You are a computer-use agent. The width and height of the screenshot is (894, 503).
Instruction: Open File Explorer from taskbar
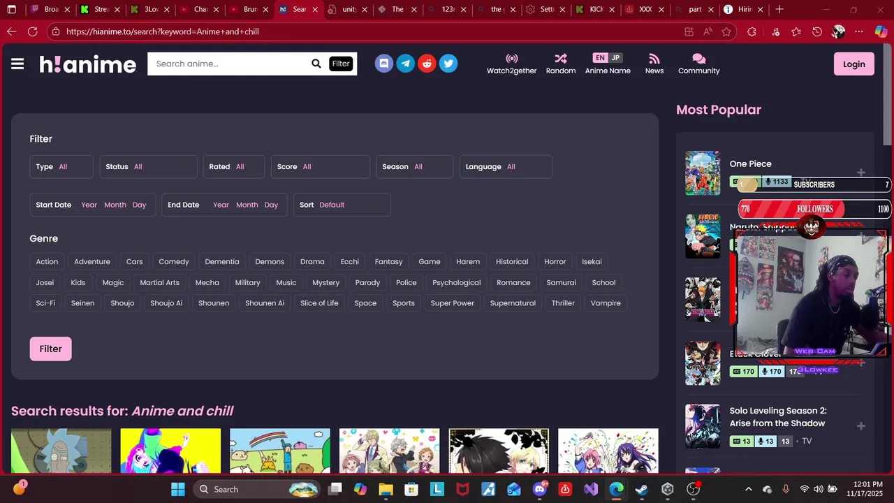tap(386, 489)
